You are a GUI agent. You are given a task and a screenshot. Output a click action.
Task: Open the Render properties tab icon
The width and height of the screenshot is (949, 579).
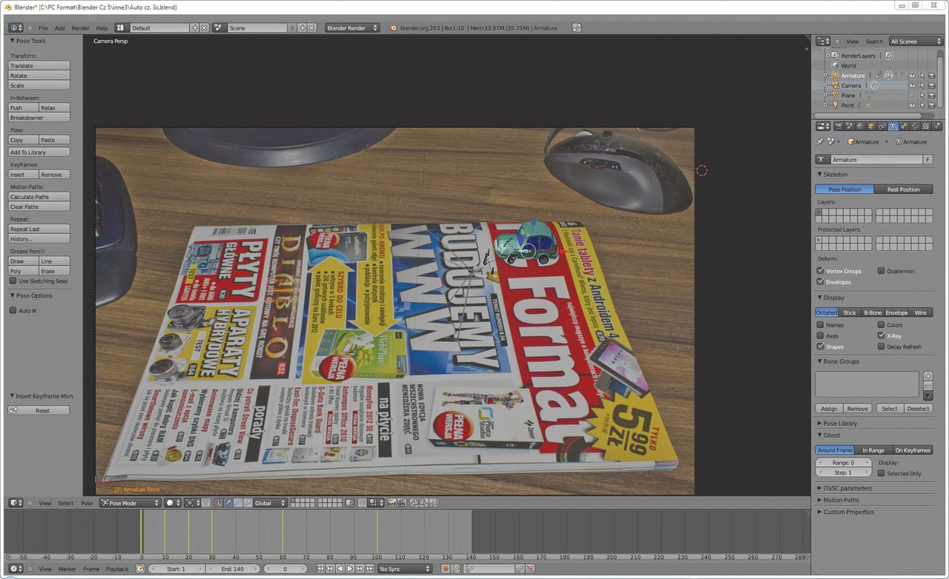(839, 126)
